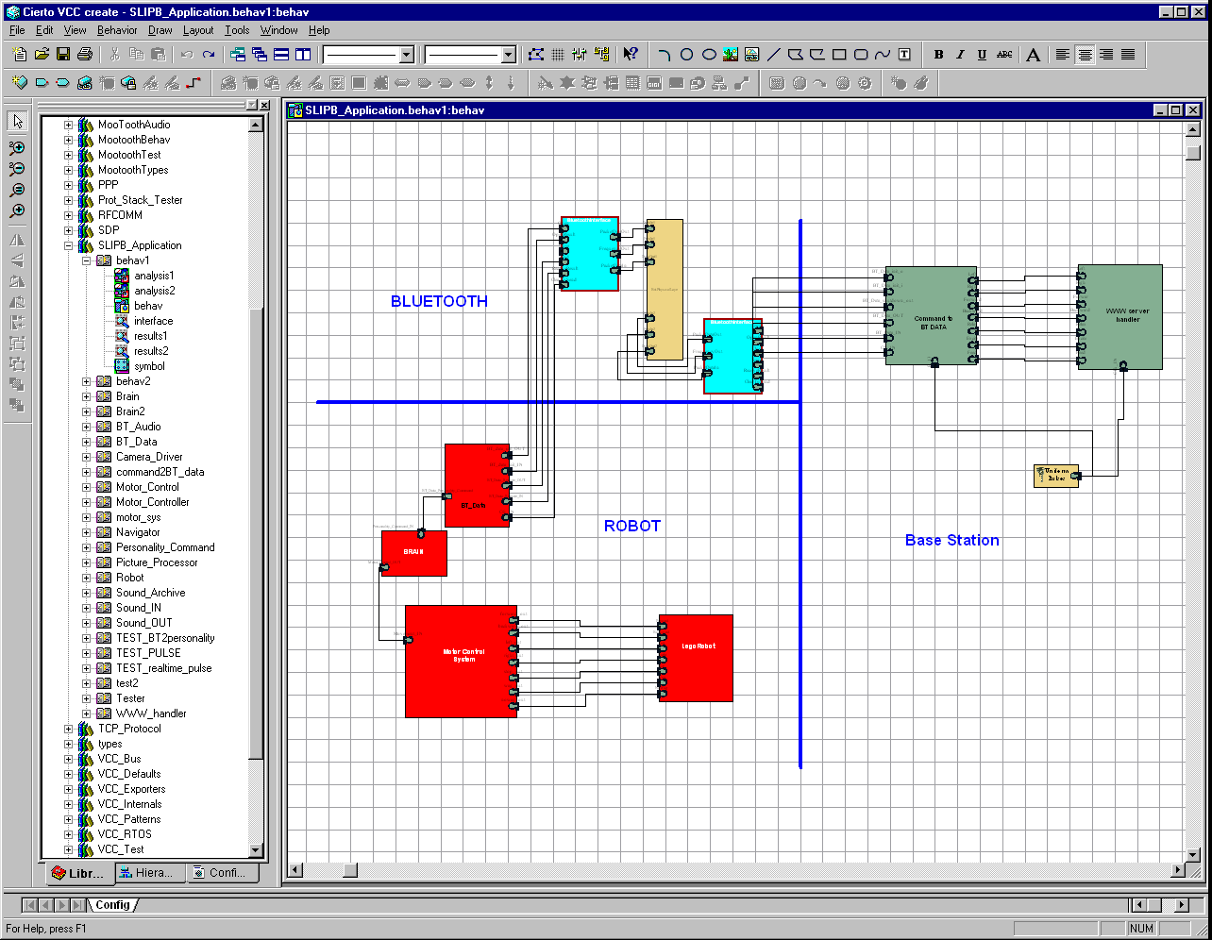Click the Print icon in toolbar

coord(85,55)
